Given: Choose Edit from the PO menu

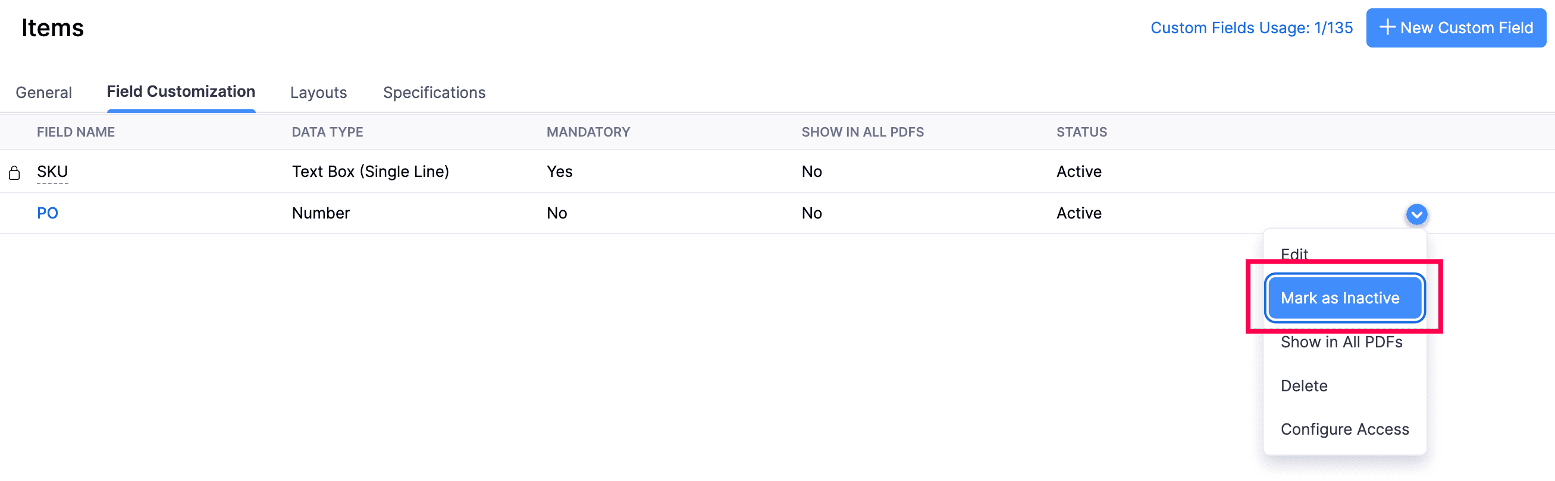Looking at the screenshot, I should pos(1294,254).
